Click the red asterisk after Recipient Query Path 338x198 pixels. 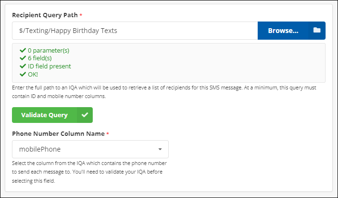tap(81, 15)
